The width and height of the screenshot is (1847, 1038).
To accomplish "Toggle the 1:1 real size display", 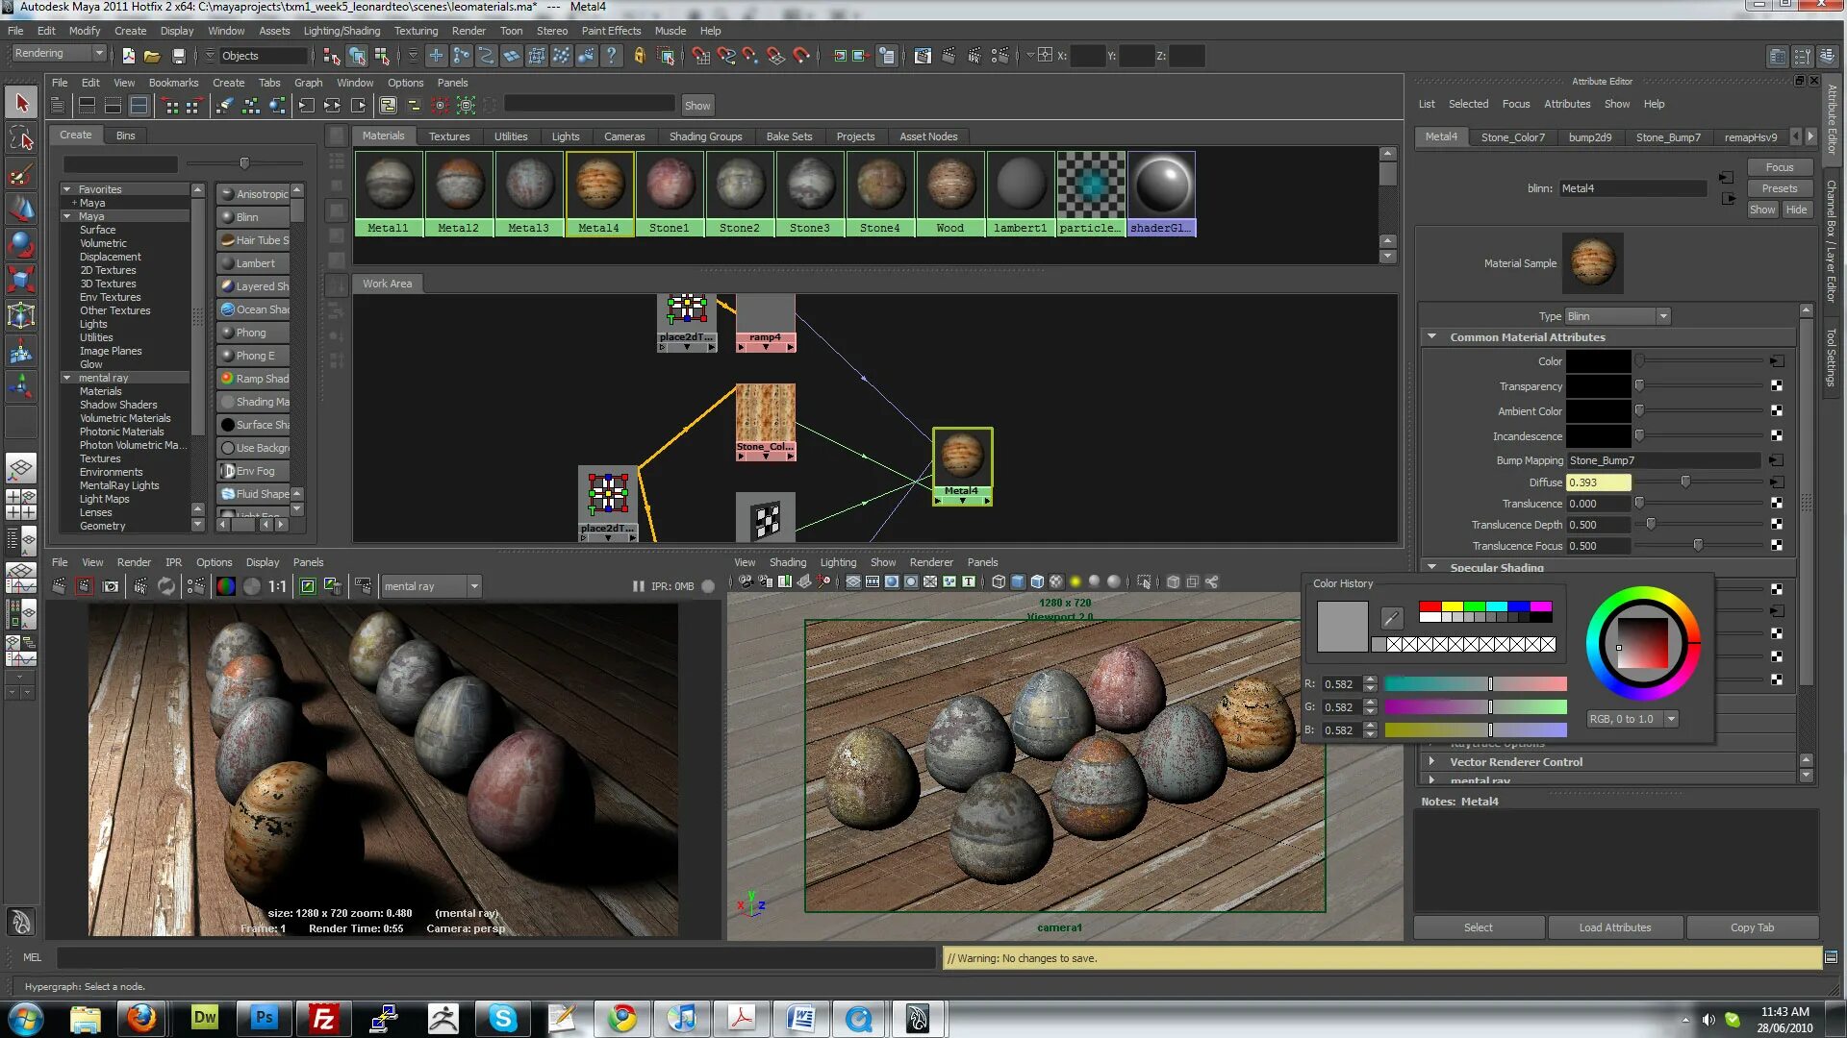I will point(277,586).
